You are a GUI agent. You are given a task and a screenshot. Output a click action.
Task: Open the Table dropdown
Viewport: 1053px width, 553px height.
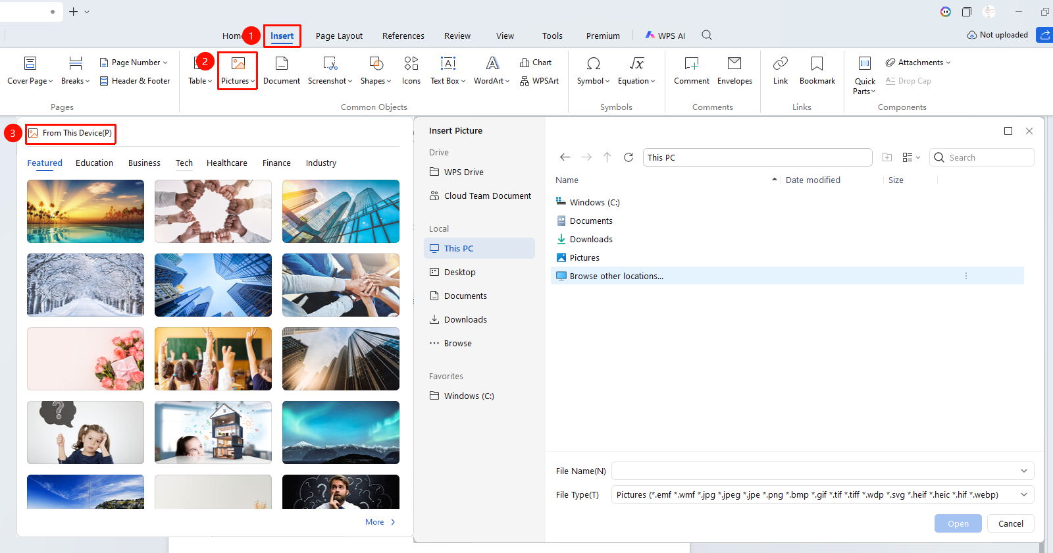(x=200, y=71)
